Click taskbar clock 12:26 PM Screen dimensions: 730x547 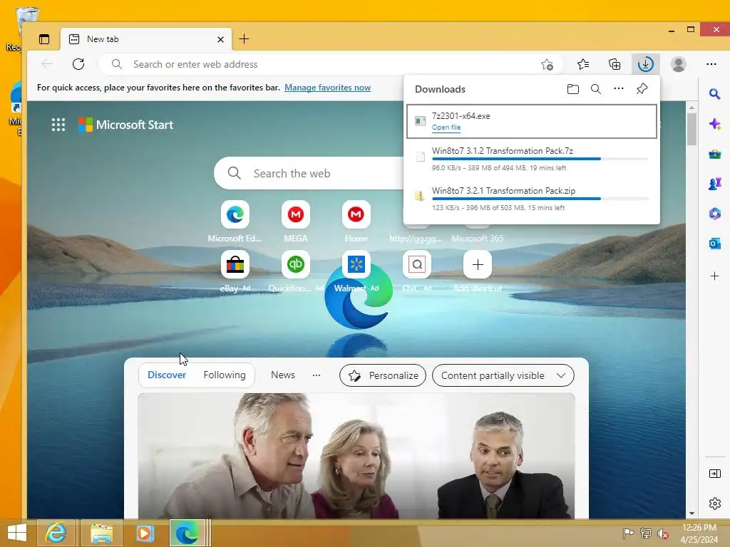click(699, 528)
